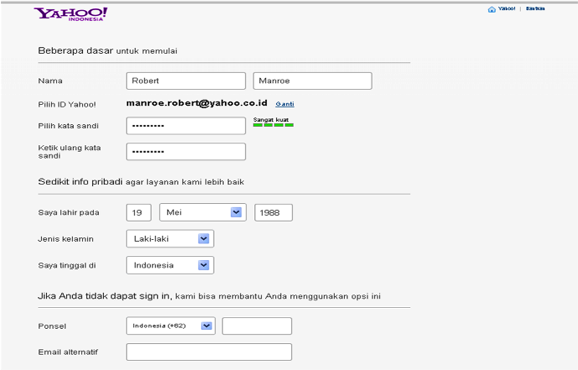The width and height of the screenshot is (578, 370).
Task: Click the 'Pilih kata sandi' label
Action: [x=69, y=126]
